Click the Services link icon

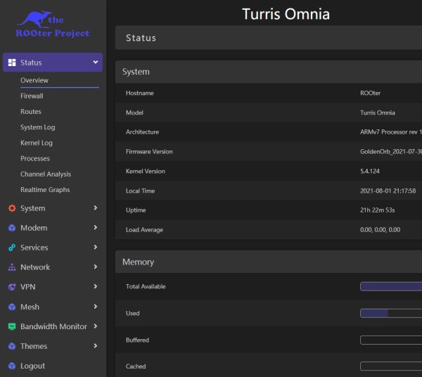[x=12, y=248]
